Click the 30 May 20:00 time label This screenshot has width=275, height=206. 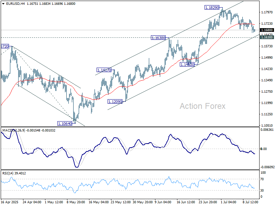click(143, 202)
